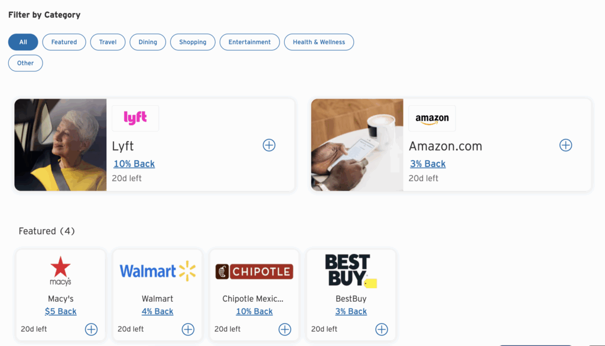This screenshot has height=346, width=605.
Task: Open Macy's $5 Back link
Action: [61, 312]
